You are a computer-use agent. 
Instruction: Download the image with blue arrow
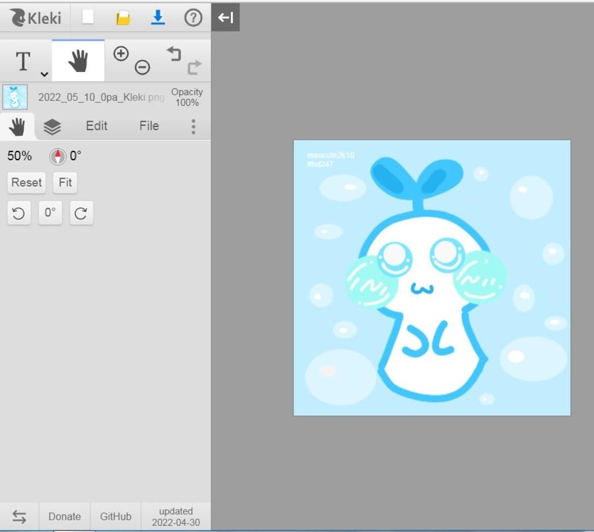(158, 17)
